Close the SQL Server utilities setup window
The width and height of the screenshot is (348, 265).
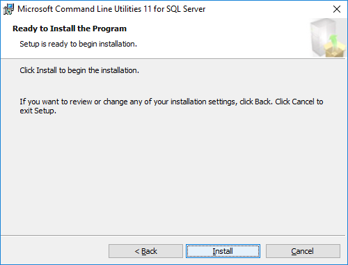[337, 9]
